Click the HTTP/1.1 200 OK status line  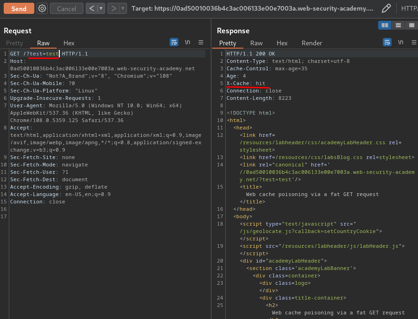pyautogui.click(x=251, y=54)
